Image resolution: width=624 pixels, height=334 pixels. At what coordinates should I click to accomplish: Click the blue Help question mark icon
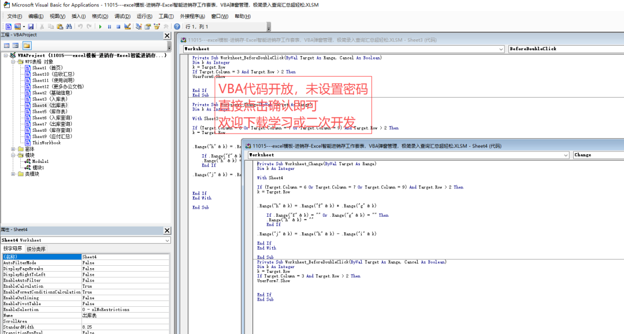(177, 27)
